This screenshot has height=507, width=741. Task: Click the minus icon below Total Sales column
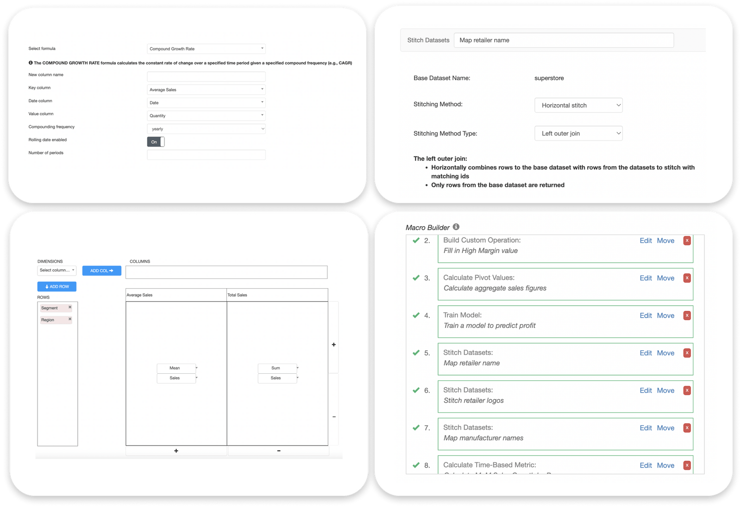[278, 451]
